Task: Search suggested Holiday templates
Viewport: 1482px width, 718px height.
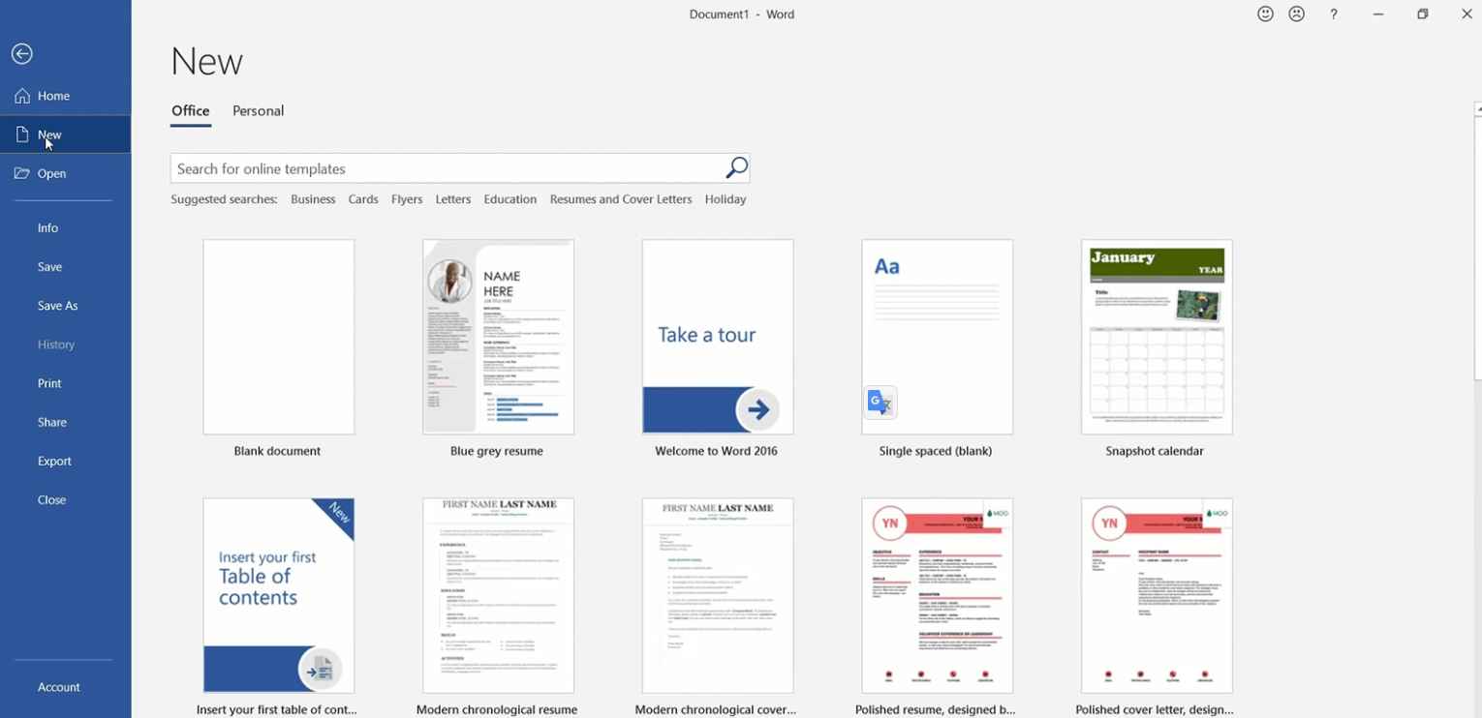Action: [726, 199]
